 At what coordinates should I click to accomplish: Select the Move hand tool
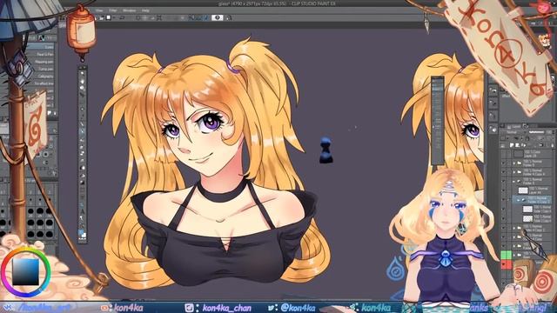click(x=82, y=81)
